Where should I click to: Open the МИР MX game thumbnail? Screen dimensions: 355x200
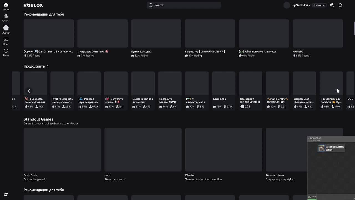point(318,33)
